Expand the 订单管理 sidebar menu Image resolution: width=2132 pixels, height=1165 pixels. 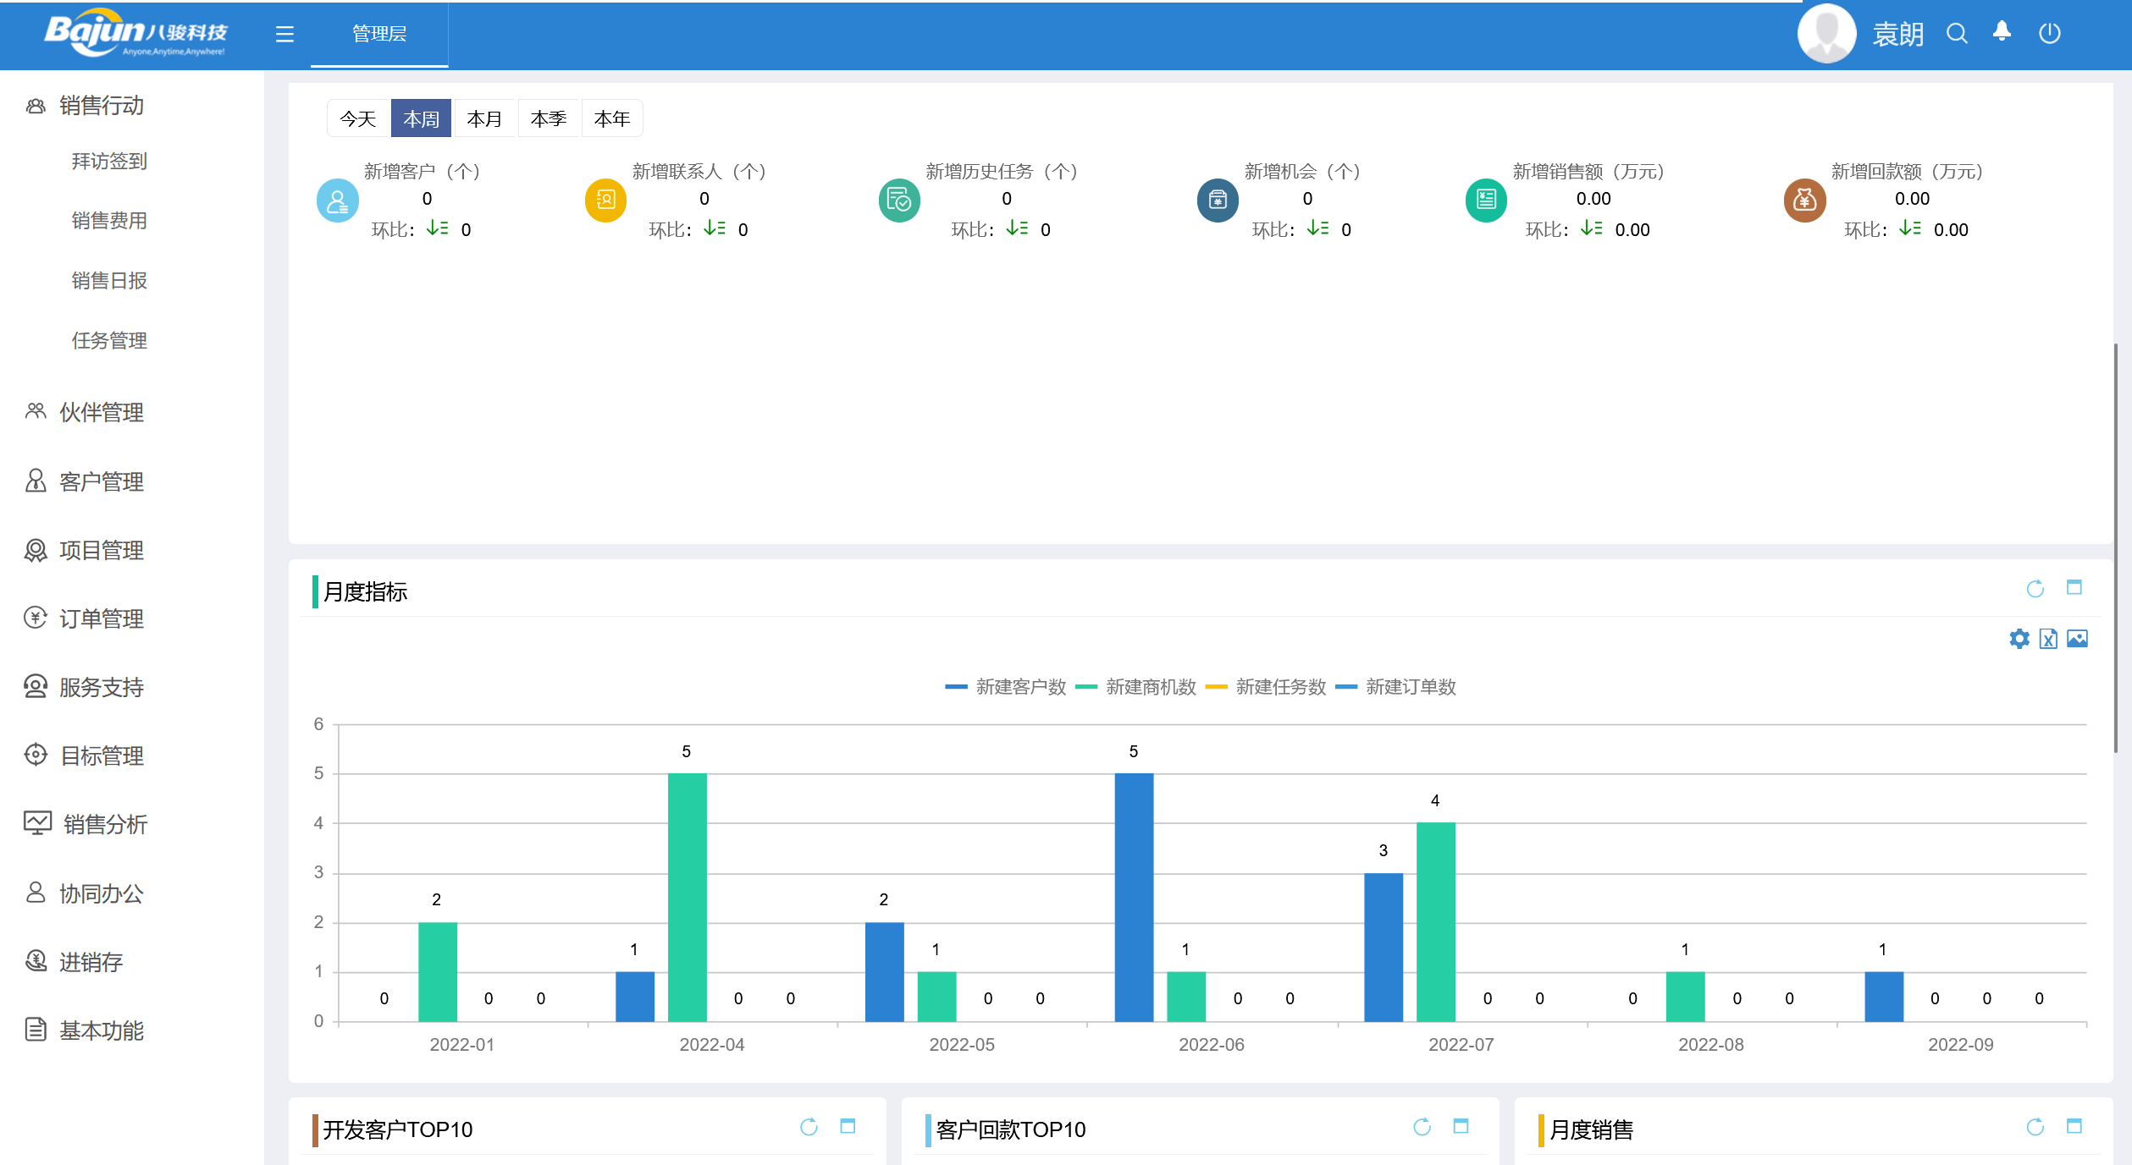click(101, 618)
